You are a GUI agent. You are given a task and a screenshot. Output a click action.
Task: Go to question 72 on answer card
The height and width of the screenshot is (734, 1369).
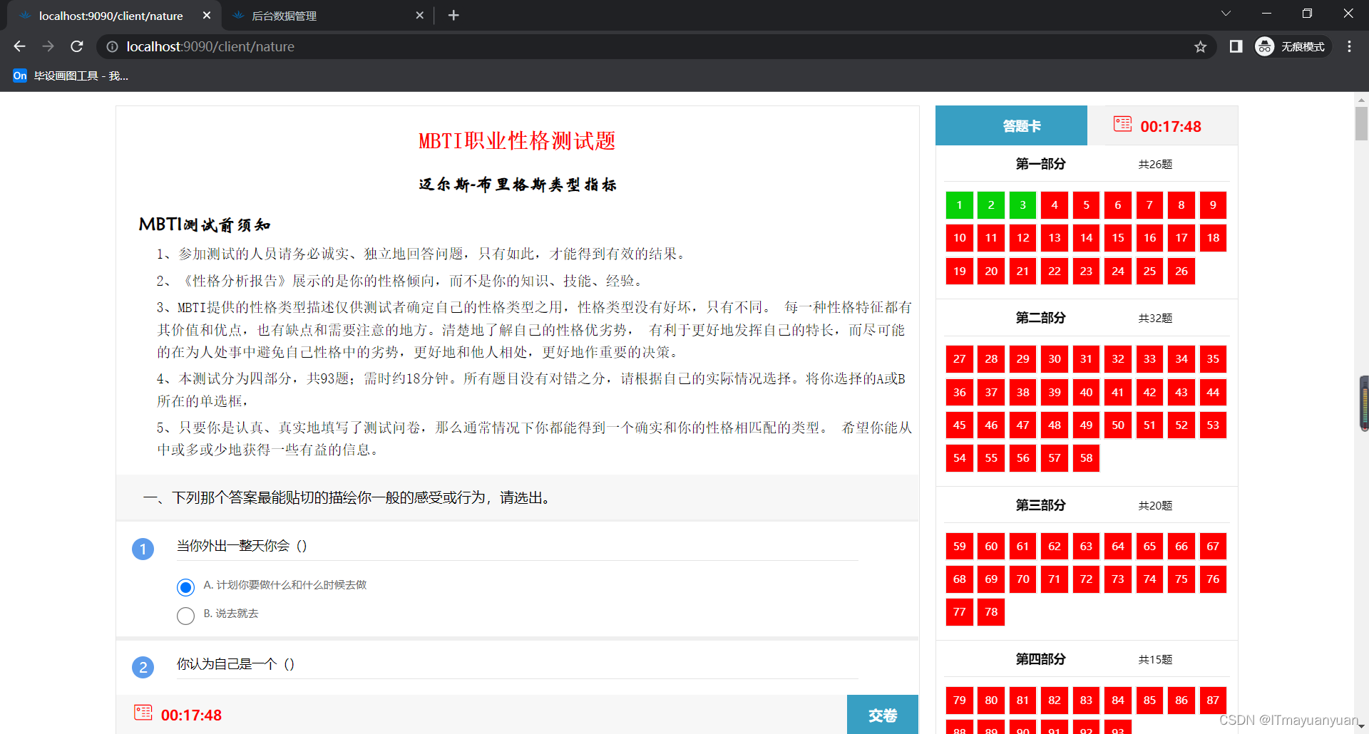coord(1086,579)
